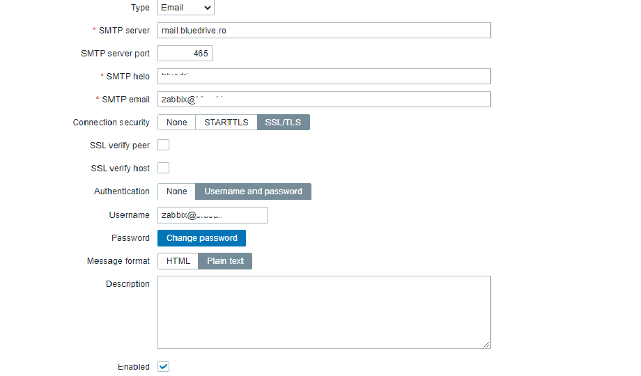This screenshot has width=641, height=376.
Task: Click the SMTP server input field
Action: [324, 31]
